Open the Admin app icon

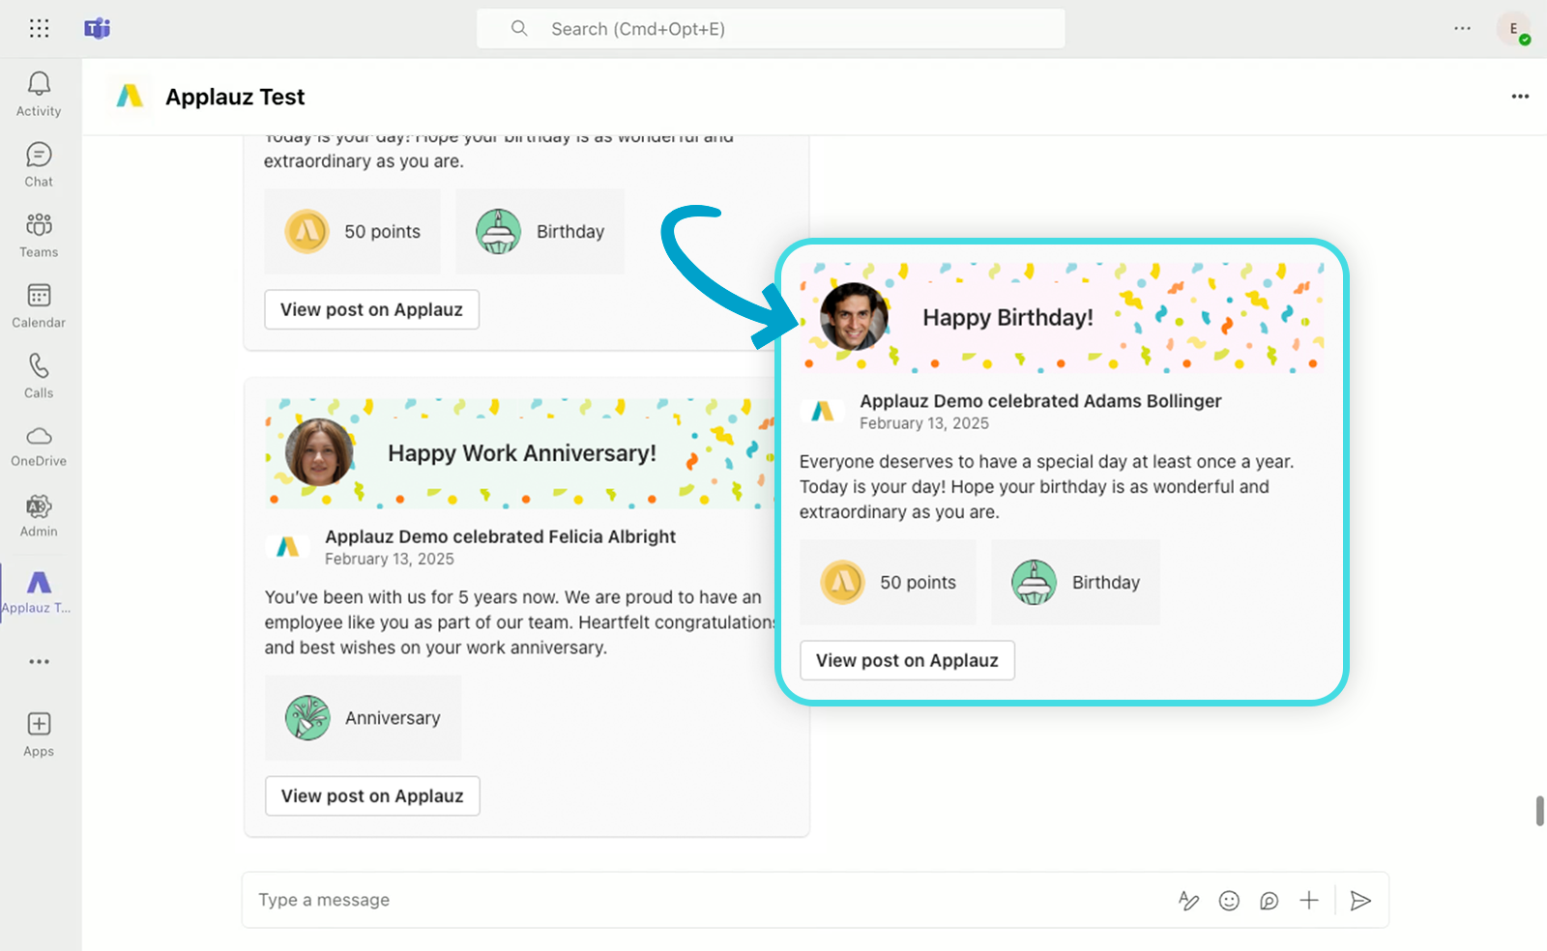pyautogui.click(x=39, y=507)
